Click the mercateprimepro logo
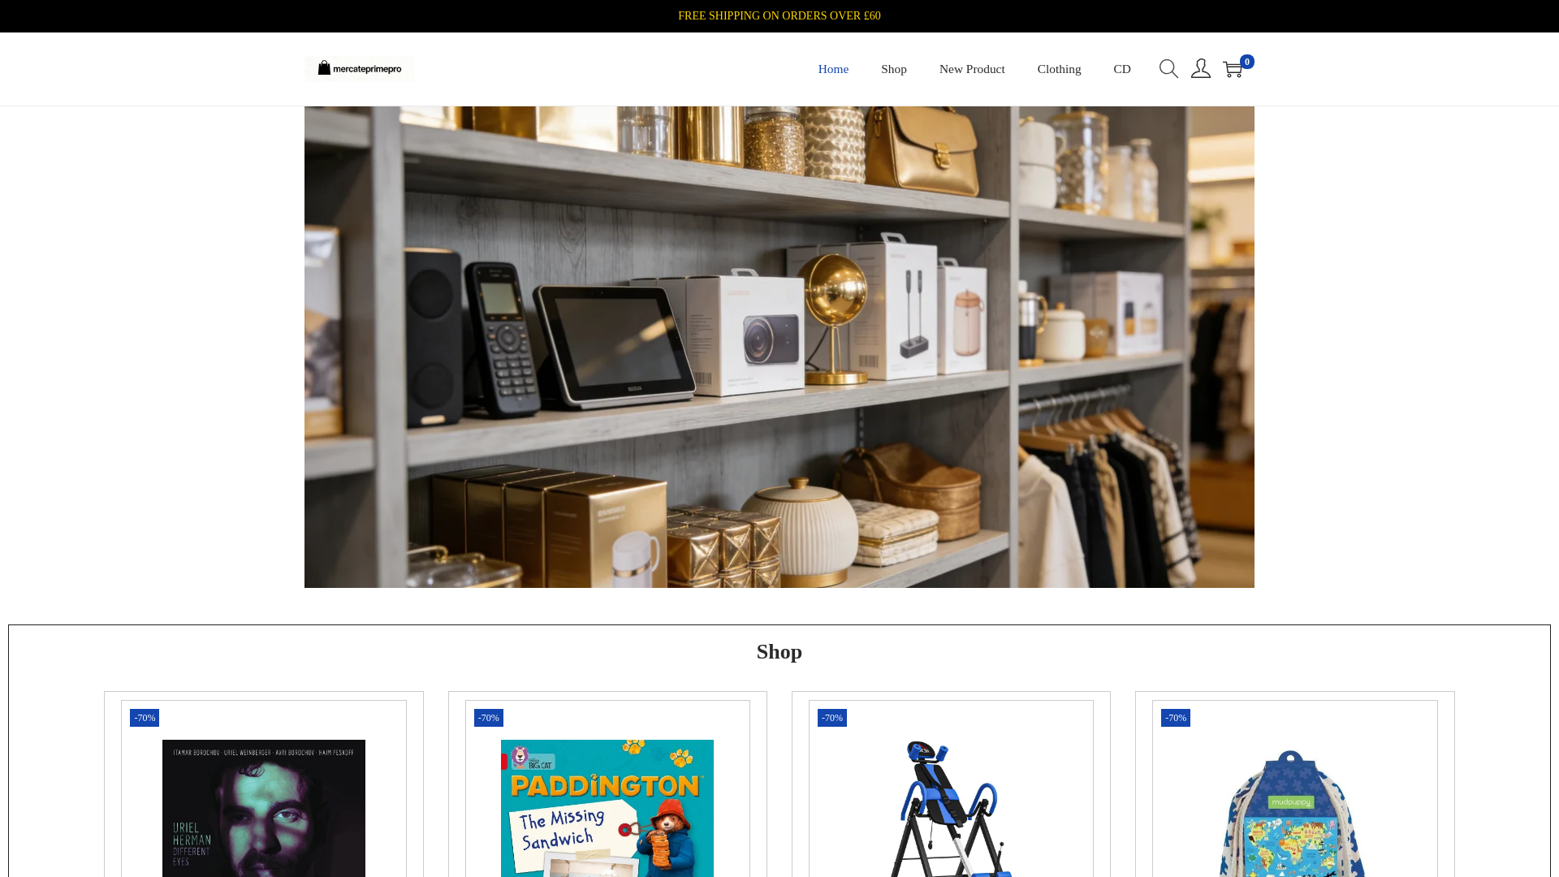This screenshot has height=877, width=1559. pos(360,69)
